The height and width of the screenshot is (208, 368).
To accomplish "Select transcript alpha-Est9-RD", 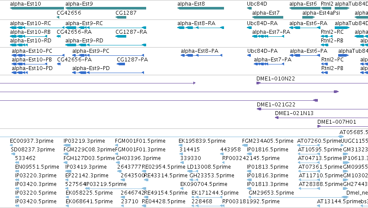I will 106,45.
